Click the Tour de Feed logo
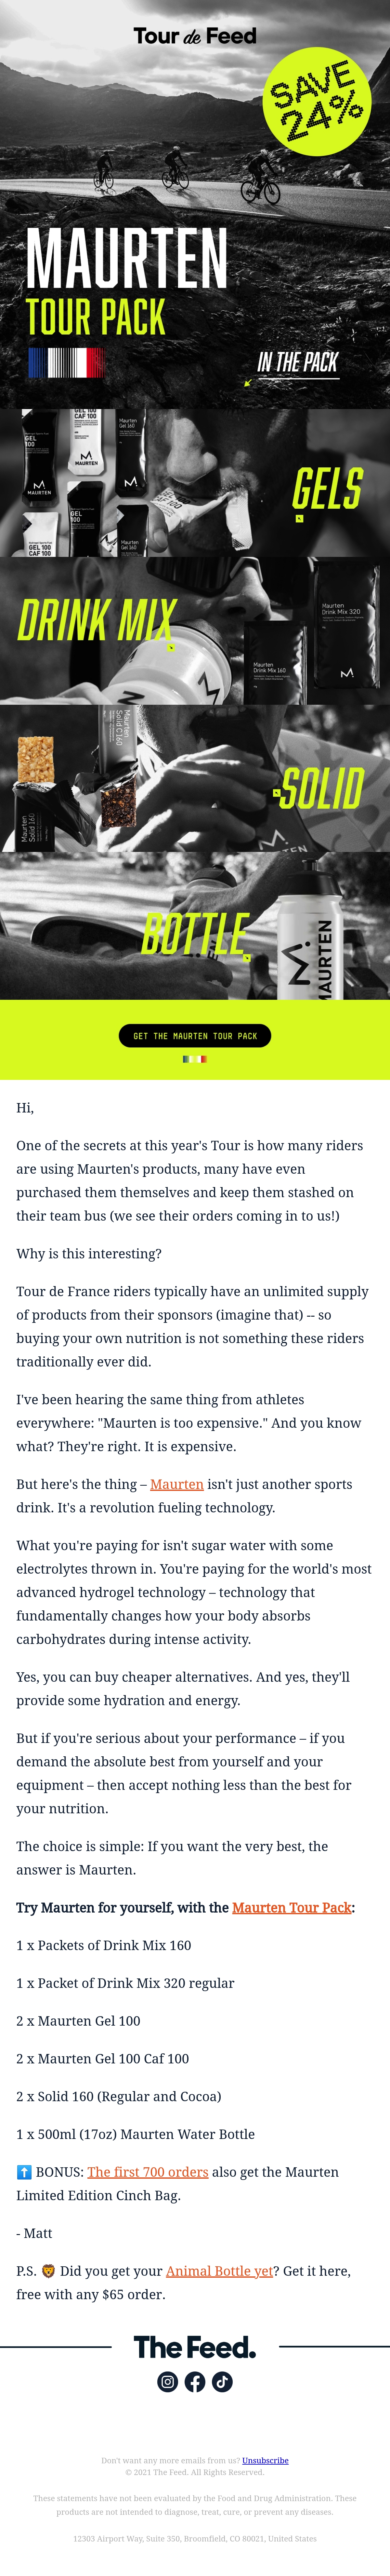Image resolution: width=390 pixels, height=2576 pixels. tap(194, 36)
